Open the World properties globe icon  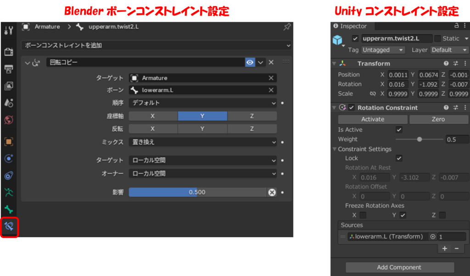(9, 120)
